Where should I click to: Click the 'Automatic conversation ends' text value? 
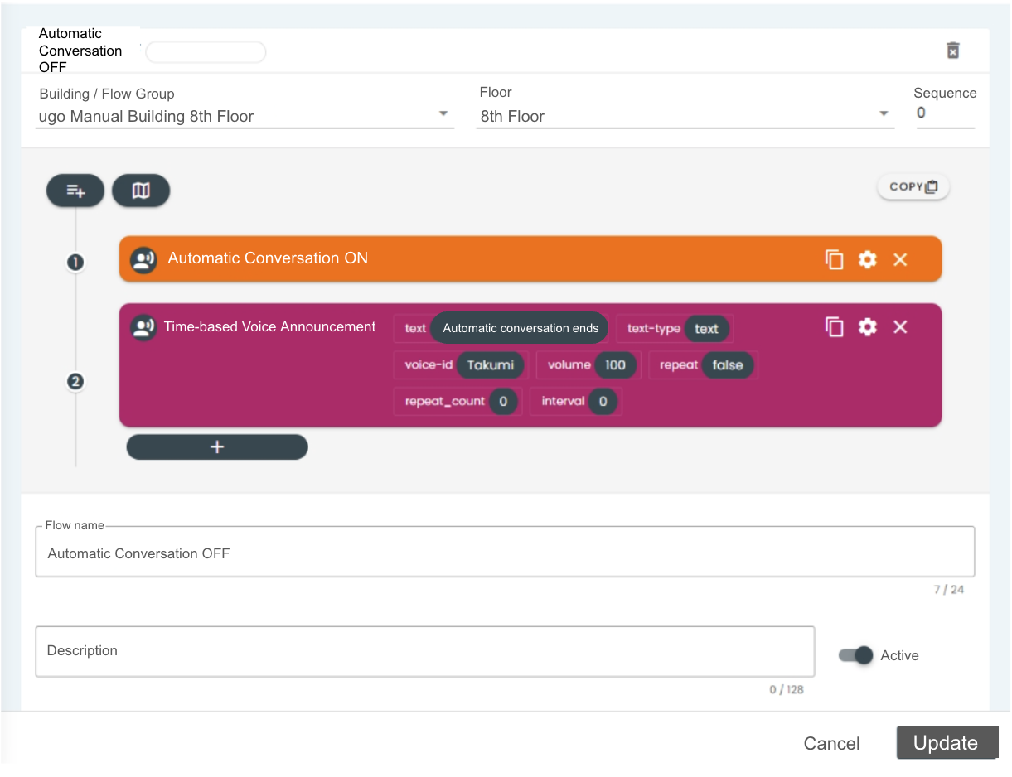click(520, 328)
